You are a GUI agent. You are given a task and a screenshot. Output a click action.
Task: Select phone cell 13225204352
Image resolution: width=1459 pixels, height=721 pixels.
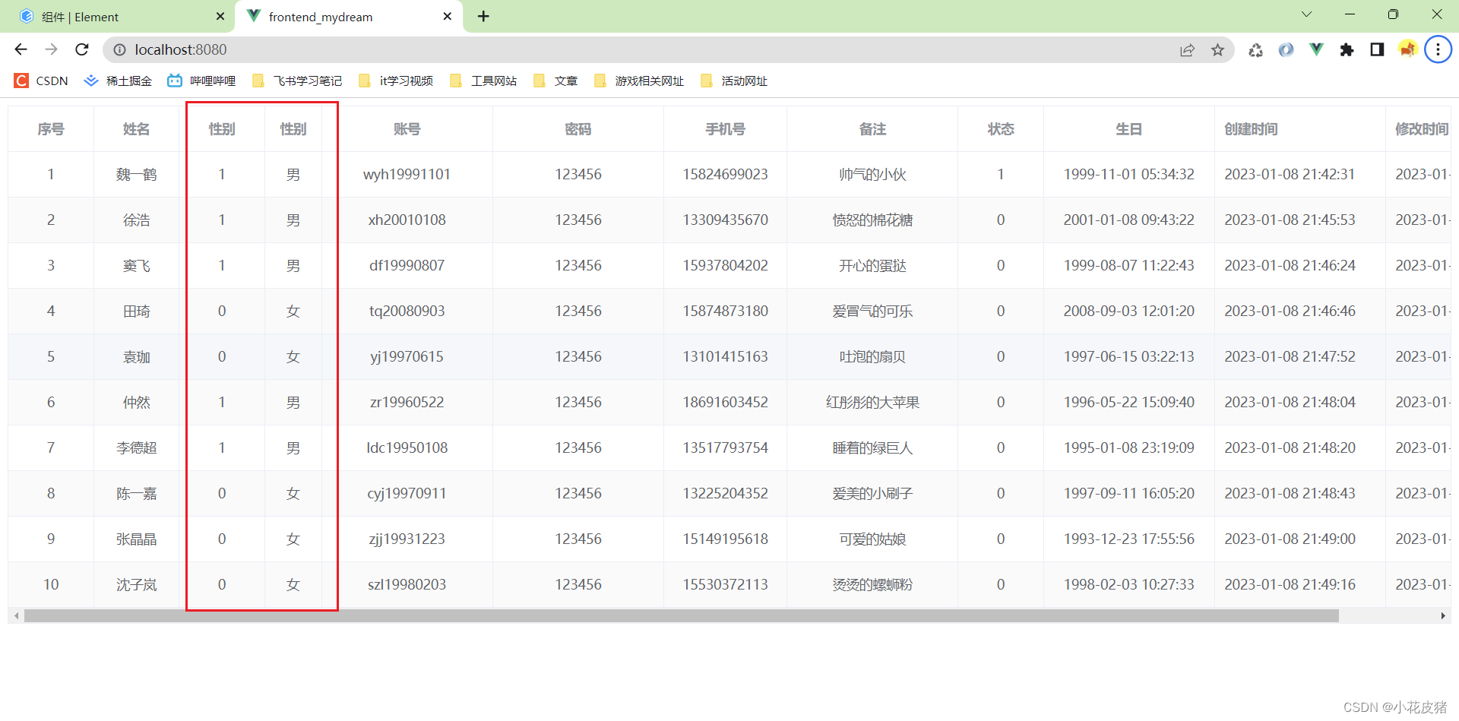[x=726, y=494]
